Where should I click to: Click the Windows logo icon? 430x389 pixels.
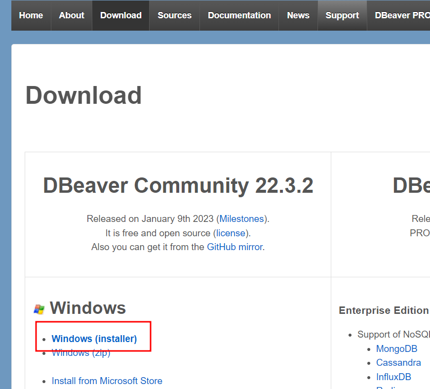coord(39,309)
